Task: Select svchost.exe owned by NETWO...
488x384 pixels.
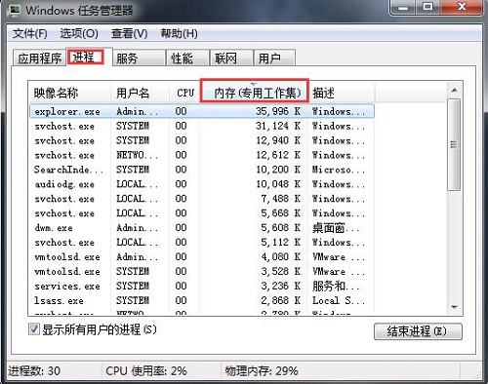Action: pos(202,155)
